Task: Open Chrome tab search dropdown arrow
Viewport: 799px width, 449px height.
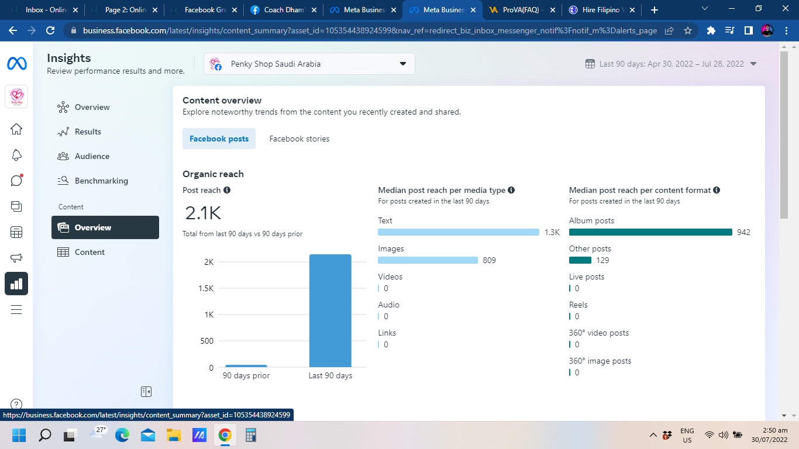Action: [x=704, y=9]
